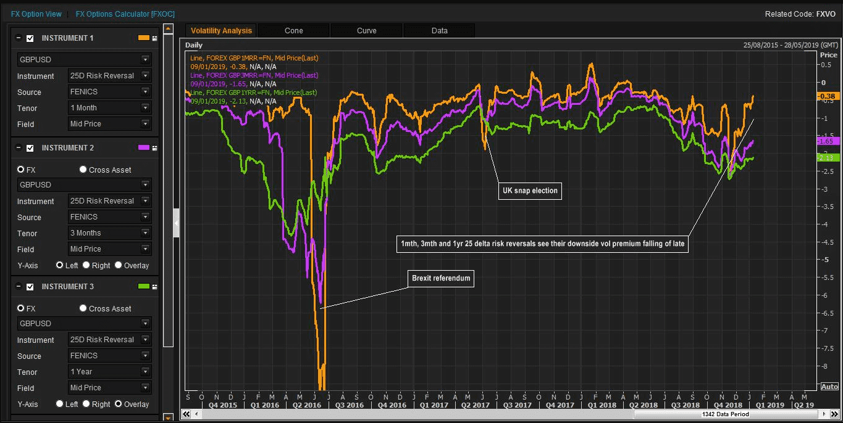
Task: Open Instrument 3 Source FENICS dropdown
Action: pos(109,356)
